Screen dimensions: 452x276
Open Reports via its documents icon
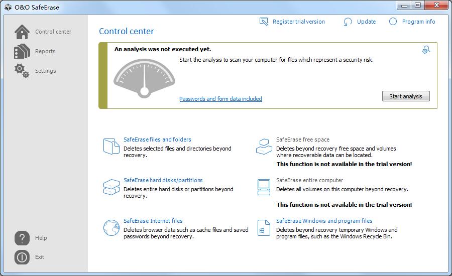pyautogui.click(x=22, y=51)
